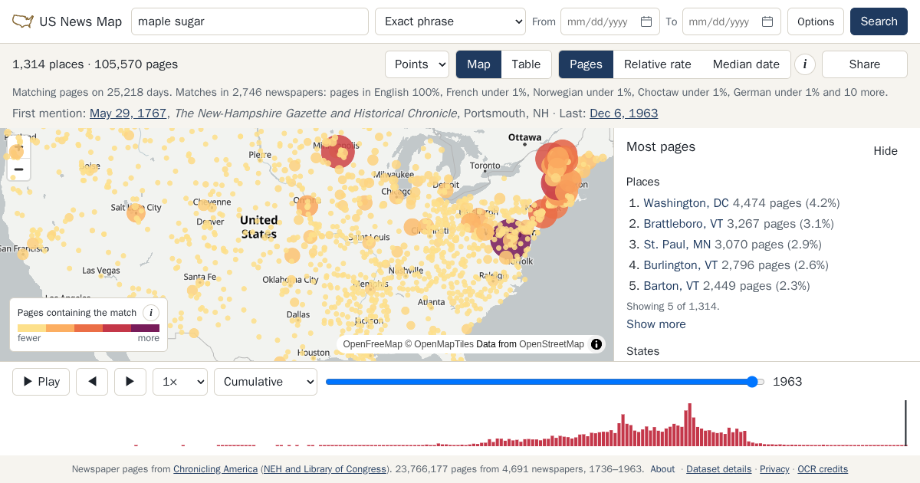The height and width of the screenshot is (483, 920).
Task: Open Washington, DC in the places list
Action: (x=686, y=203)
